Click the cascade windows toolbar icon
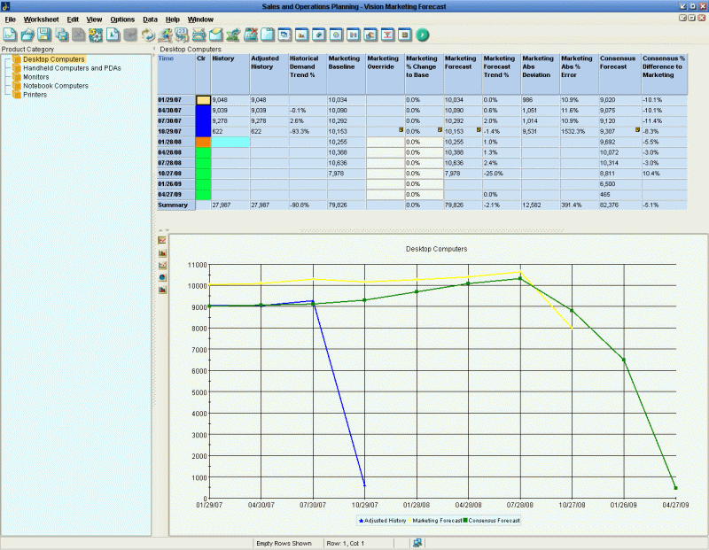Viewport: 709px width, 550px height. tap(284, 35)
